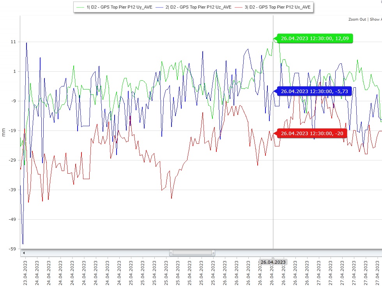Click the blue line marker in legend
The height and width of the screenshot is (289, 382).
161,7
